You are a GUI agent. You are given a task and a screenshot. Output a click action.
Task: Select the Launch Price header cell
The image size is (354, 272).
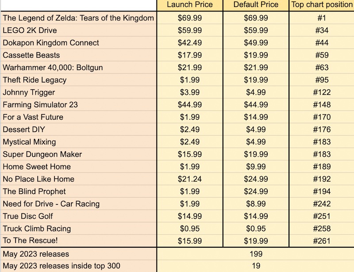[x=190, y=5]
